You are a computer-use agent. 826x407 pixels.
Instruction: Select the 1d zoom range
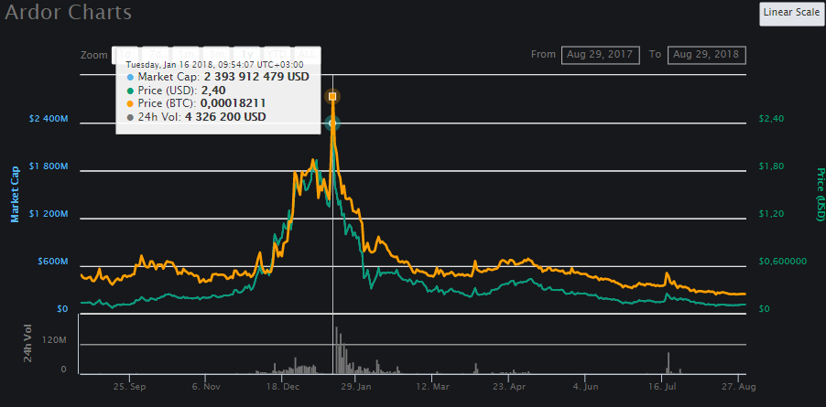pyautogui.click(x=125, y=54)
